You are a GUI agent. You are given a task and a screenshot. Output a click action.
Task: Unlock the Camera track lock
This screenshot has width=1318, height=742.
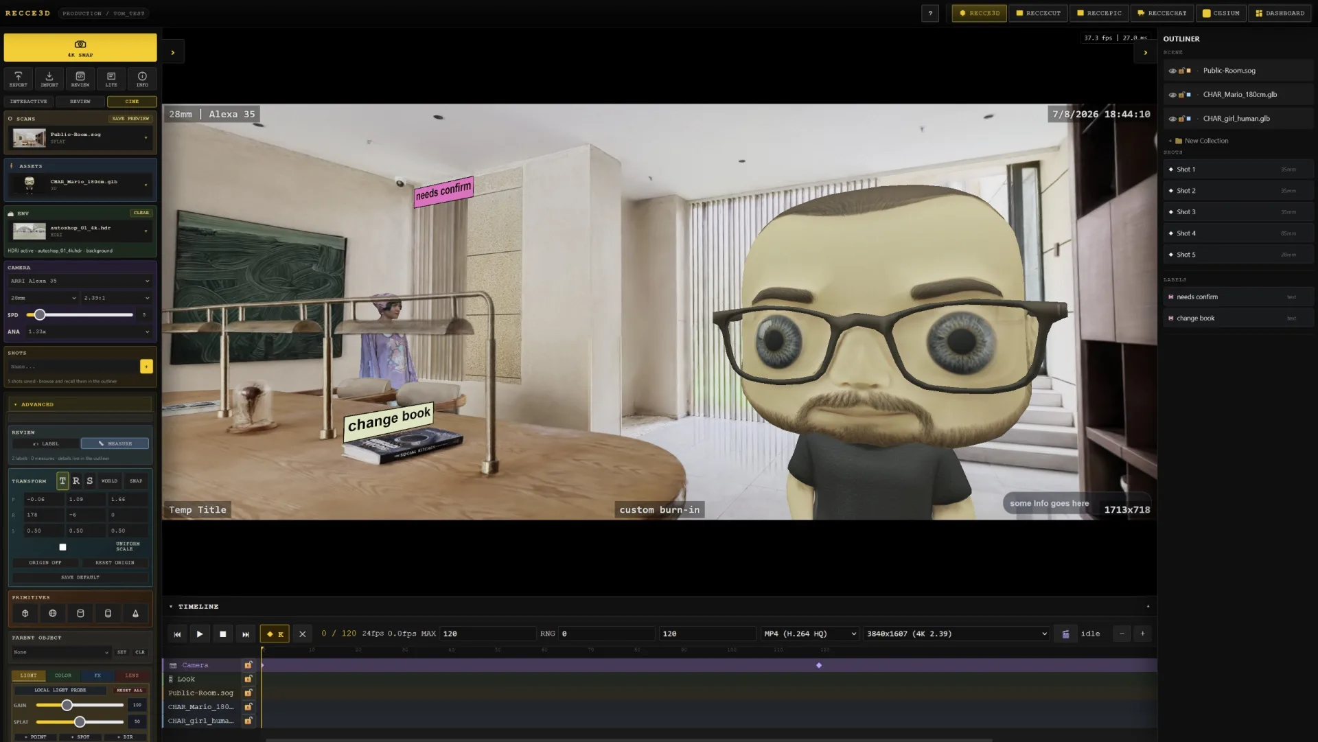[x=248, y=665]
